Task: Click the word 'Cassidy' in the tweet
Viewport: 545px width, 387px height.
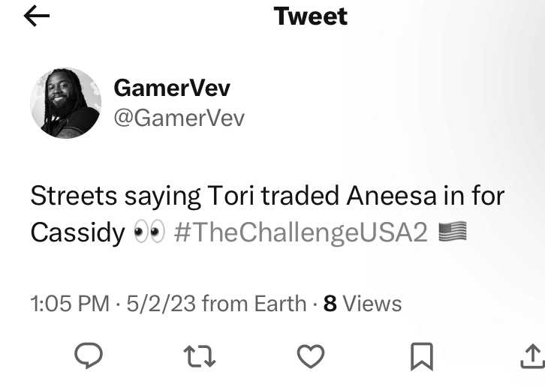Action: click(77, 232)
